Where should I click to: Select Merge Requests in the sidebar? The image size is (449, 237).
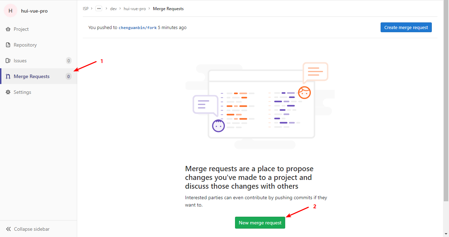39,76
